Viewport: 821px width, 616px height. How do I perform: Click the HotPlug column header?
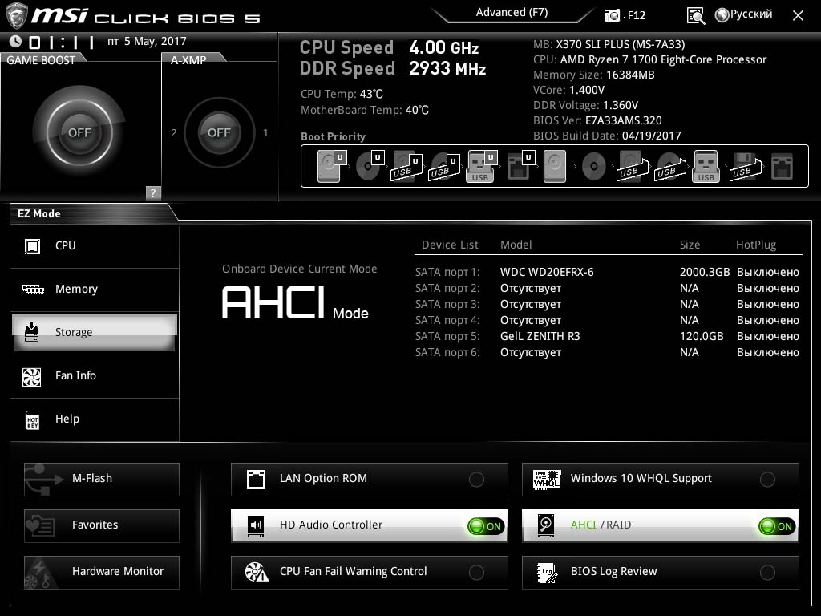[755, 245]
